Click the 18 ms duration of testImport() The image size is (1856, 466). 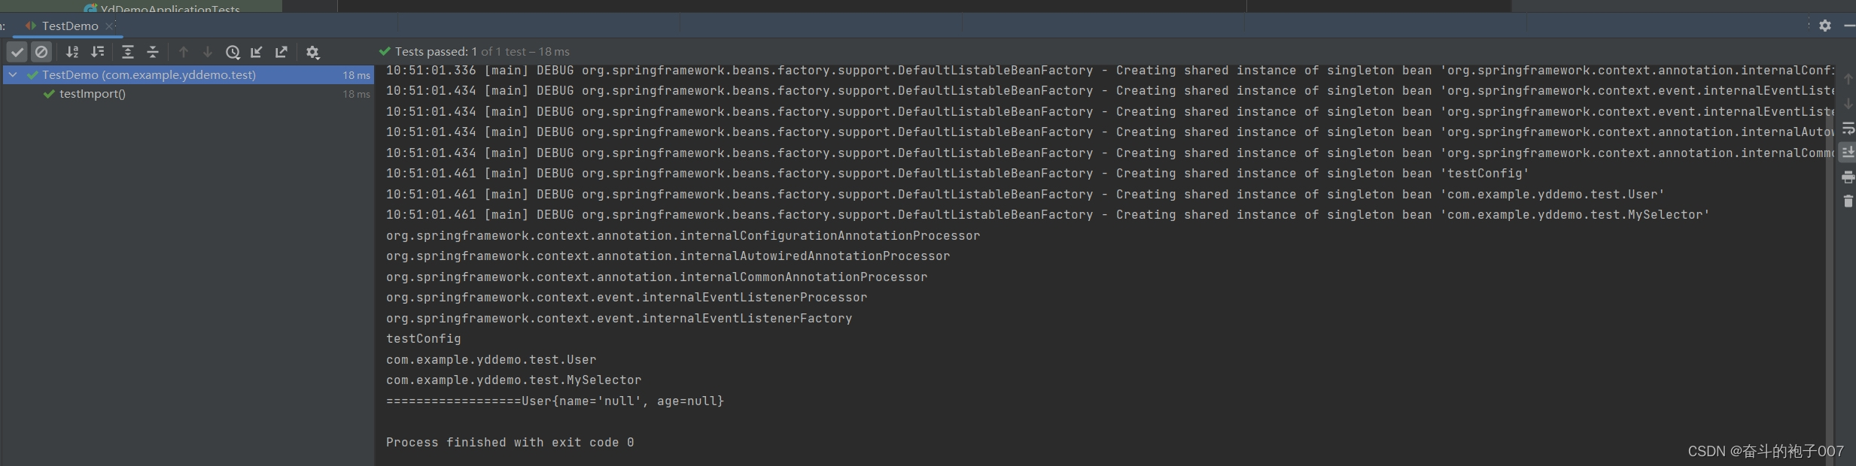pos(357,94)
